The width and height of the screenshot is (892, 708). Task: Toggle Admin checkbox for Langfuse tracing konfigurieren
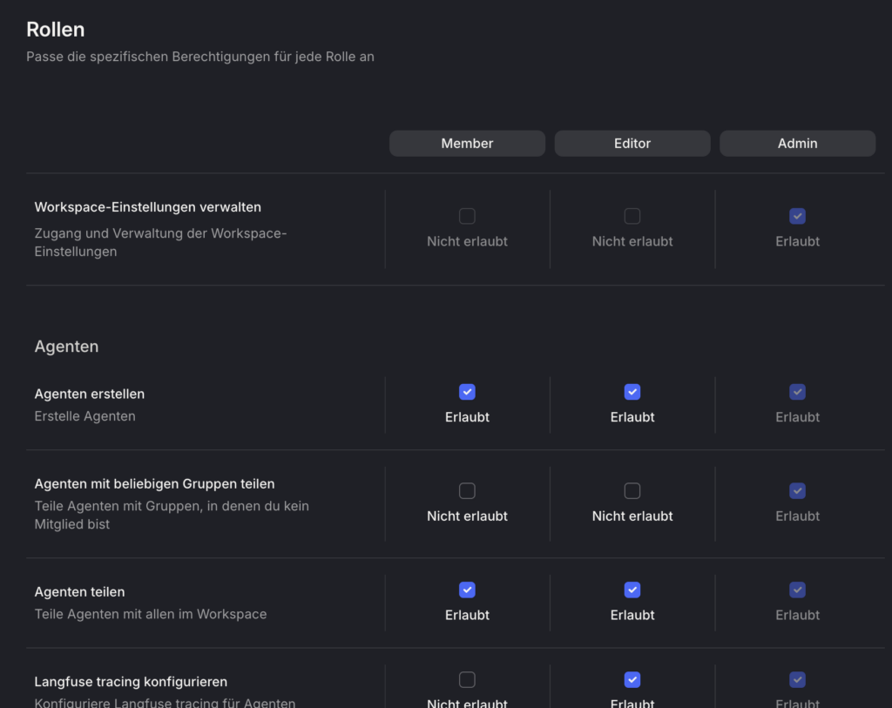coord(797,679)
